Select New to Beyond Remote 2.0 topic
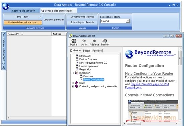Viewport: 184px width, 126px height. click(93, 63)
